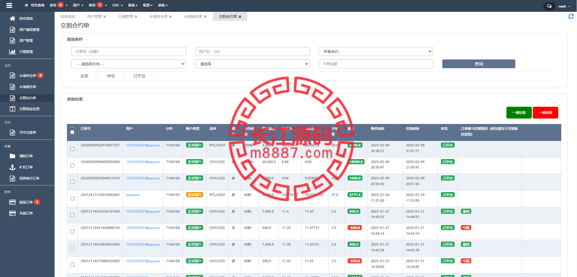Expand the 业务 top menu
The image size is (577, 277).
click(x=59, y=5)
